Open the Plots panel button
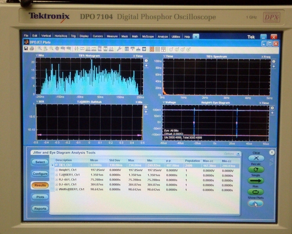Screen dimensions: 292x234 point(40,197)
